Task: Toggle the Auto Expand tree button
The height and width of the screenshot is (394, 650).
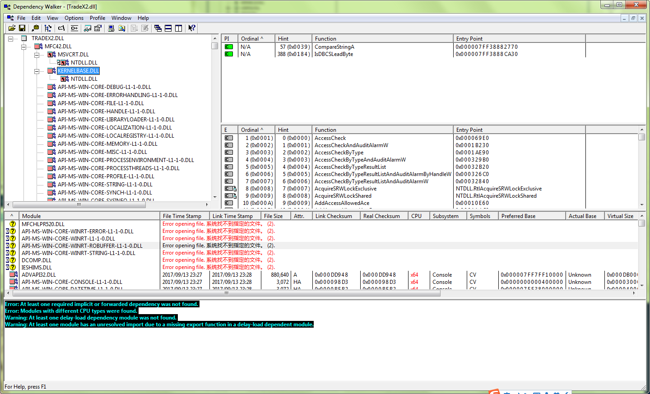Action: (x=48, y=28)
